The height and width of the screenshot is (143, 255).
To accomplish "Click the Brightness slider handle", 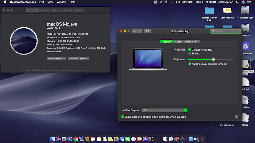I will tap(213, 60).
